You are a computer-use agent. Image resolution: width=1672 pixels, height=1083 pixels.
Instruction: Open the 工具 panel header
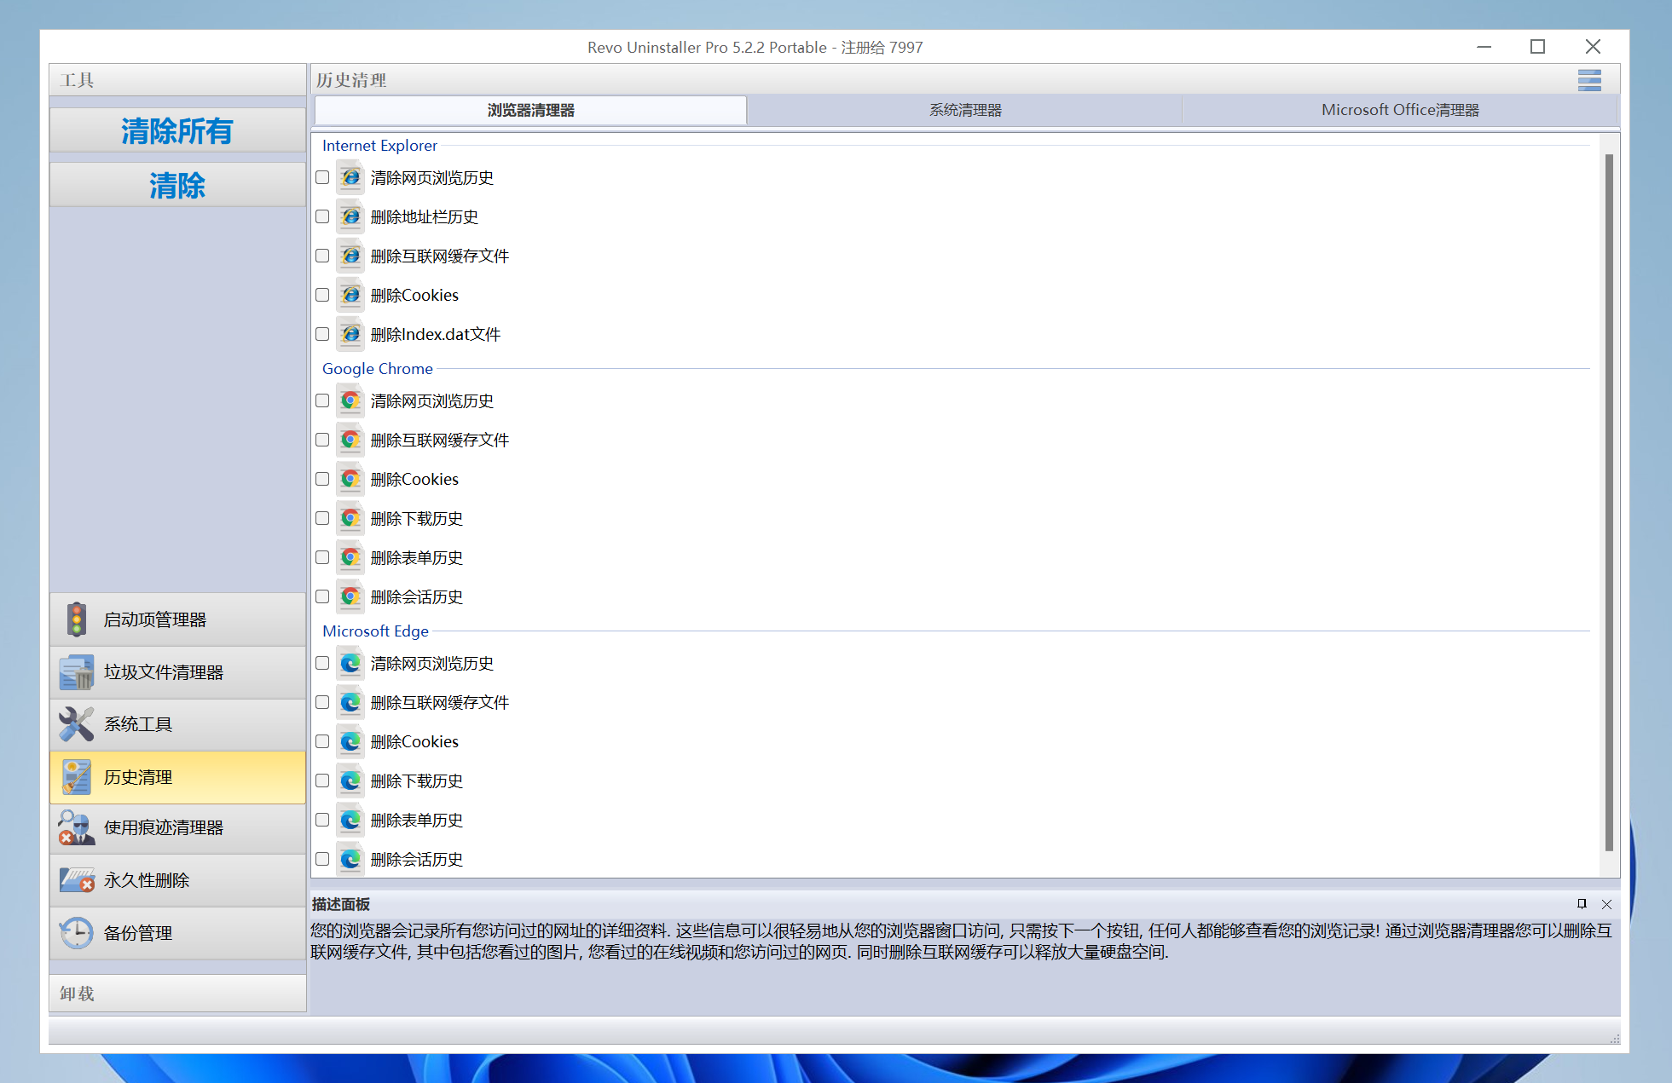(x=177, y=80)
